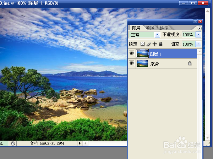Switch to 路径 tab
Image resolution: width=213 pixels, height=159 pixels.
tap(164, 28)
